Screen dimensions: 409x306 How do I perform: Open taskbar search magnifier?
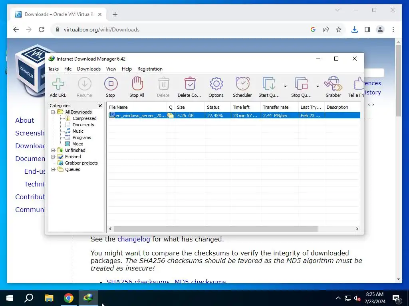click(x=29, y=298)
